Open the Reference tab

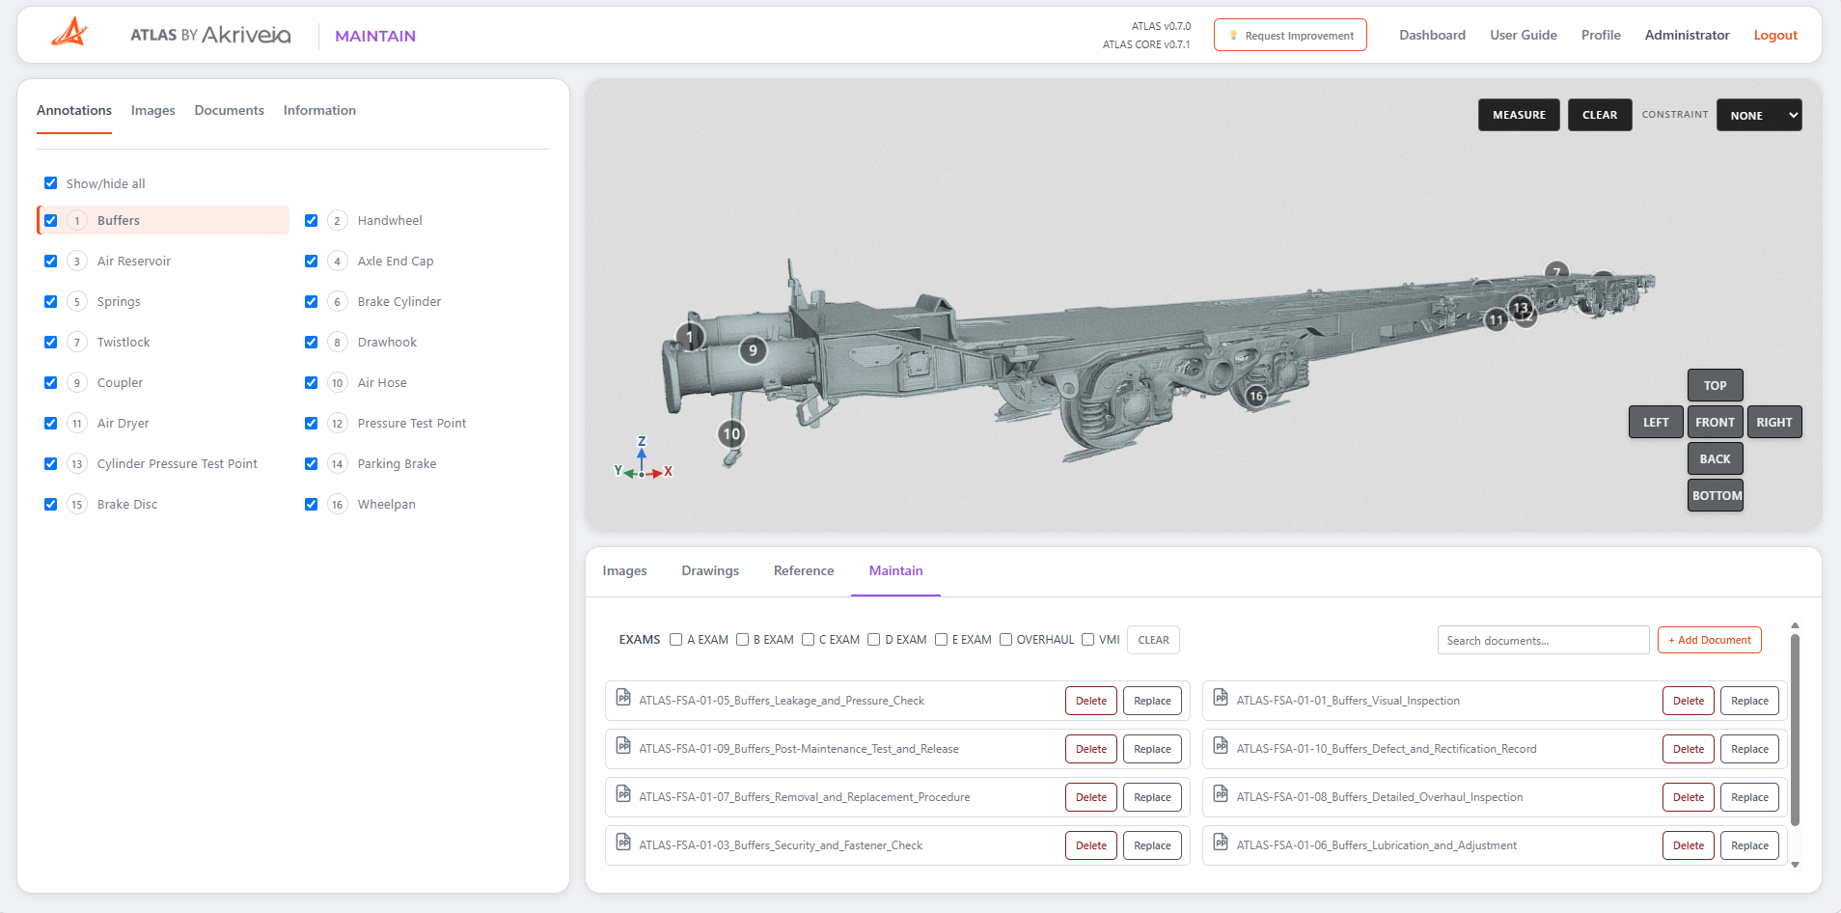(804, 571)
